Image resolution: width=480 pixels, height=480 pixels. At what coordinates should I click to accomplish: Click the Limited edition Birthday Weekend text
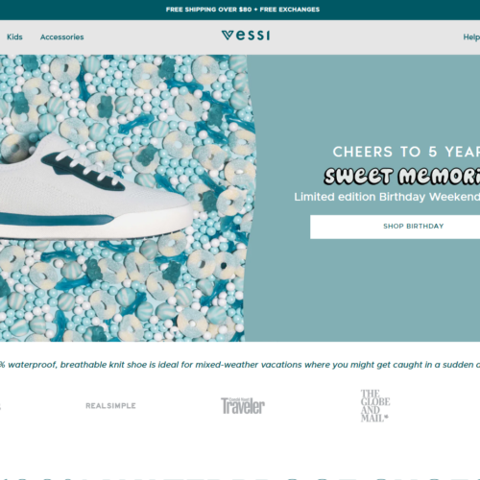(387, 197)
